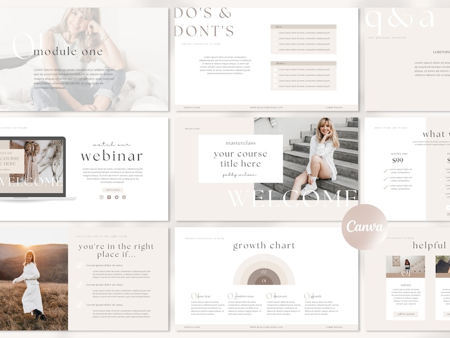Click the "service one" label

pyautogui.click(x=399, y=154)
